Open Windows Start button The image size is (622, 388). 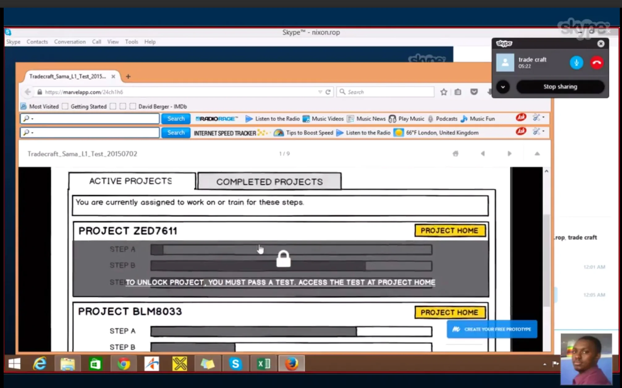click(14, 364)
